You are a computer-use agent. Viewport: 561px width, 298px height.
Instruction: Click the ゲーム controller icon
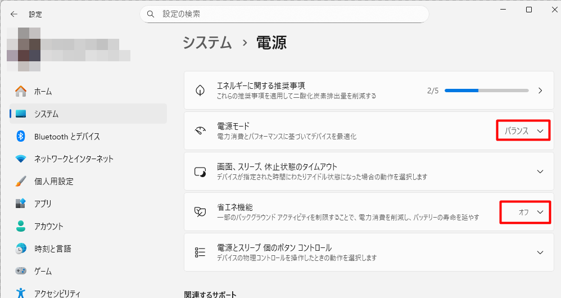pyautogui.click(x=21, y=271)
